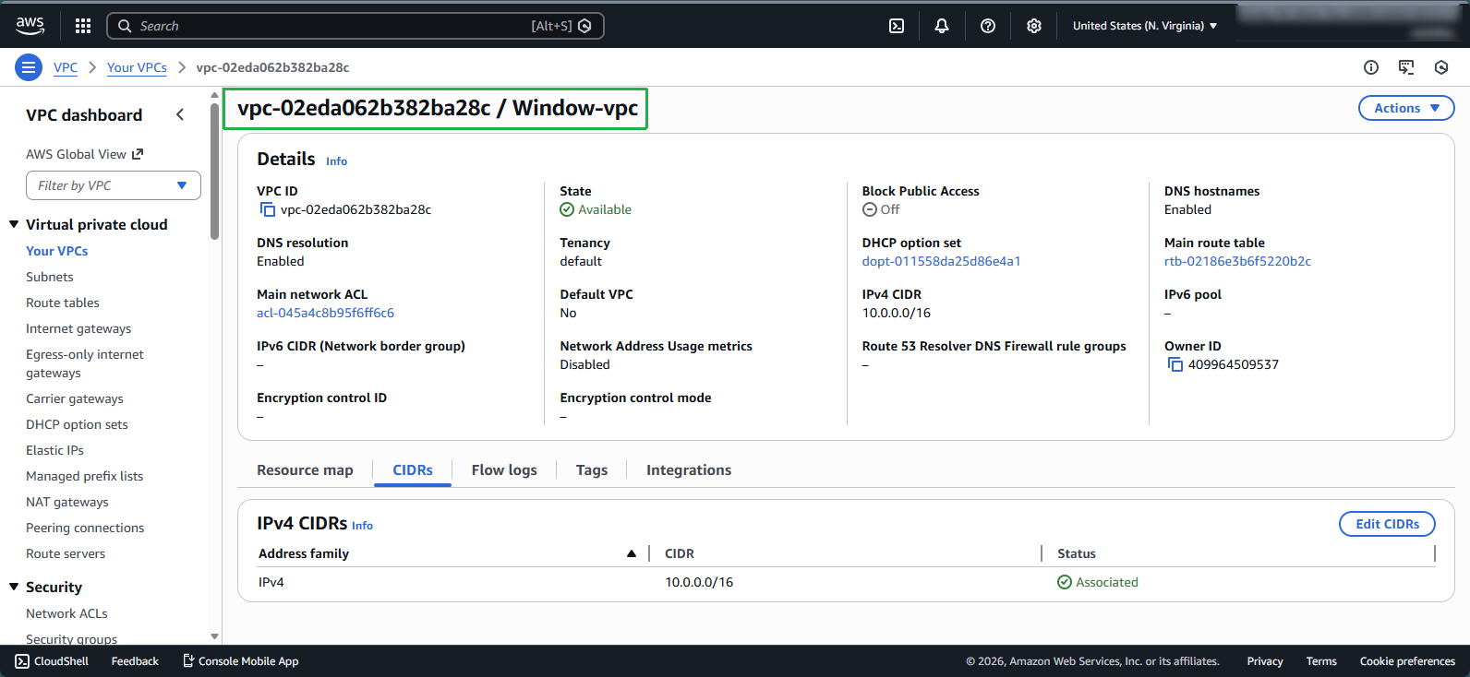Go to Your VPCs breadcrumb
The image size is (1470, 677).
(137, 67)
